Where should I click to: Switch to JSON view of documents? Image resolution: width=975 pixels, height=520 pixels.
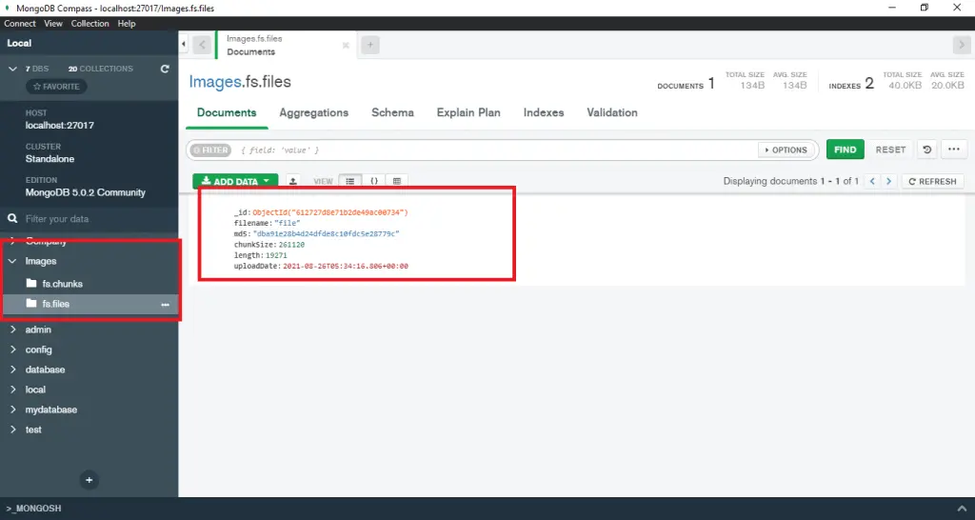coord(374,181)
